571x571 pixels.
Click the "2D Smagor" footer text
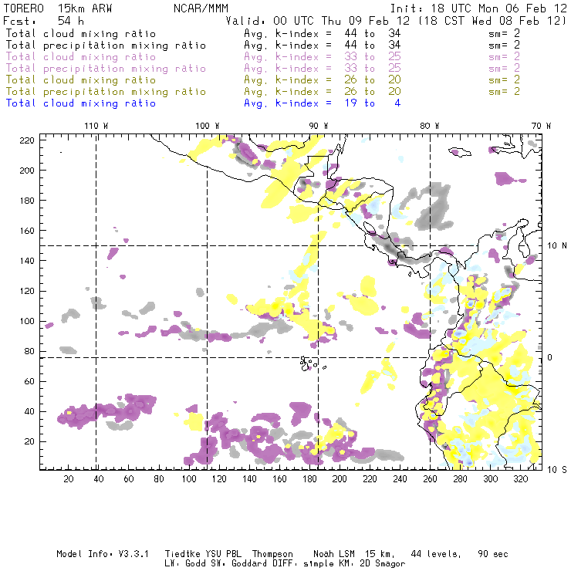[x=383, y=563]
